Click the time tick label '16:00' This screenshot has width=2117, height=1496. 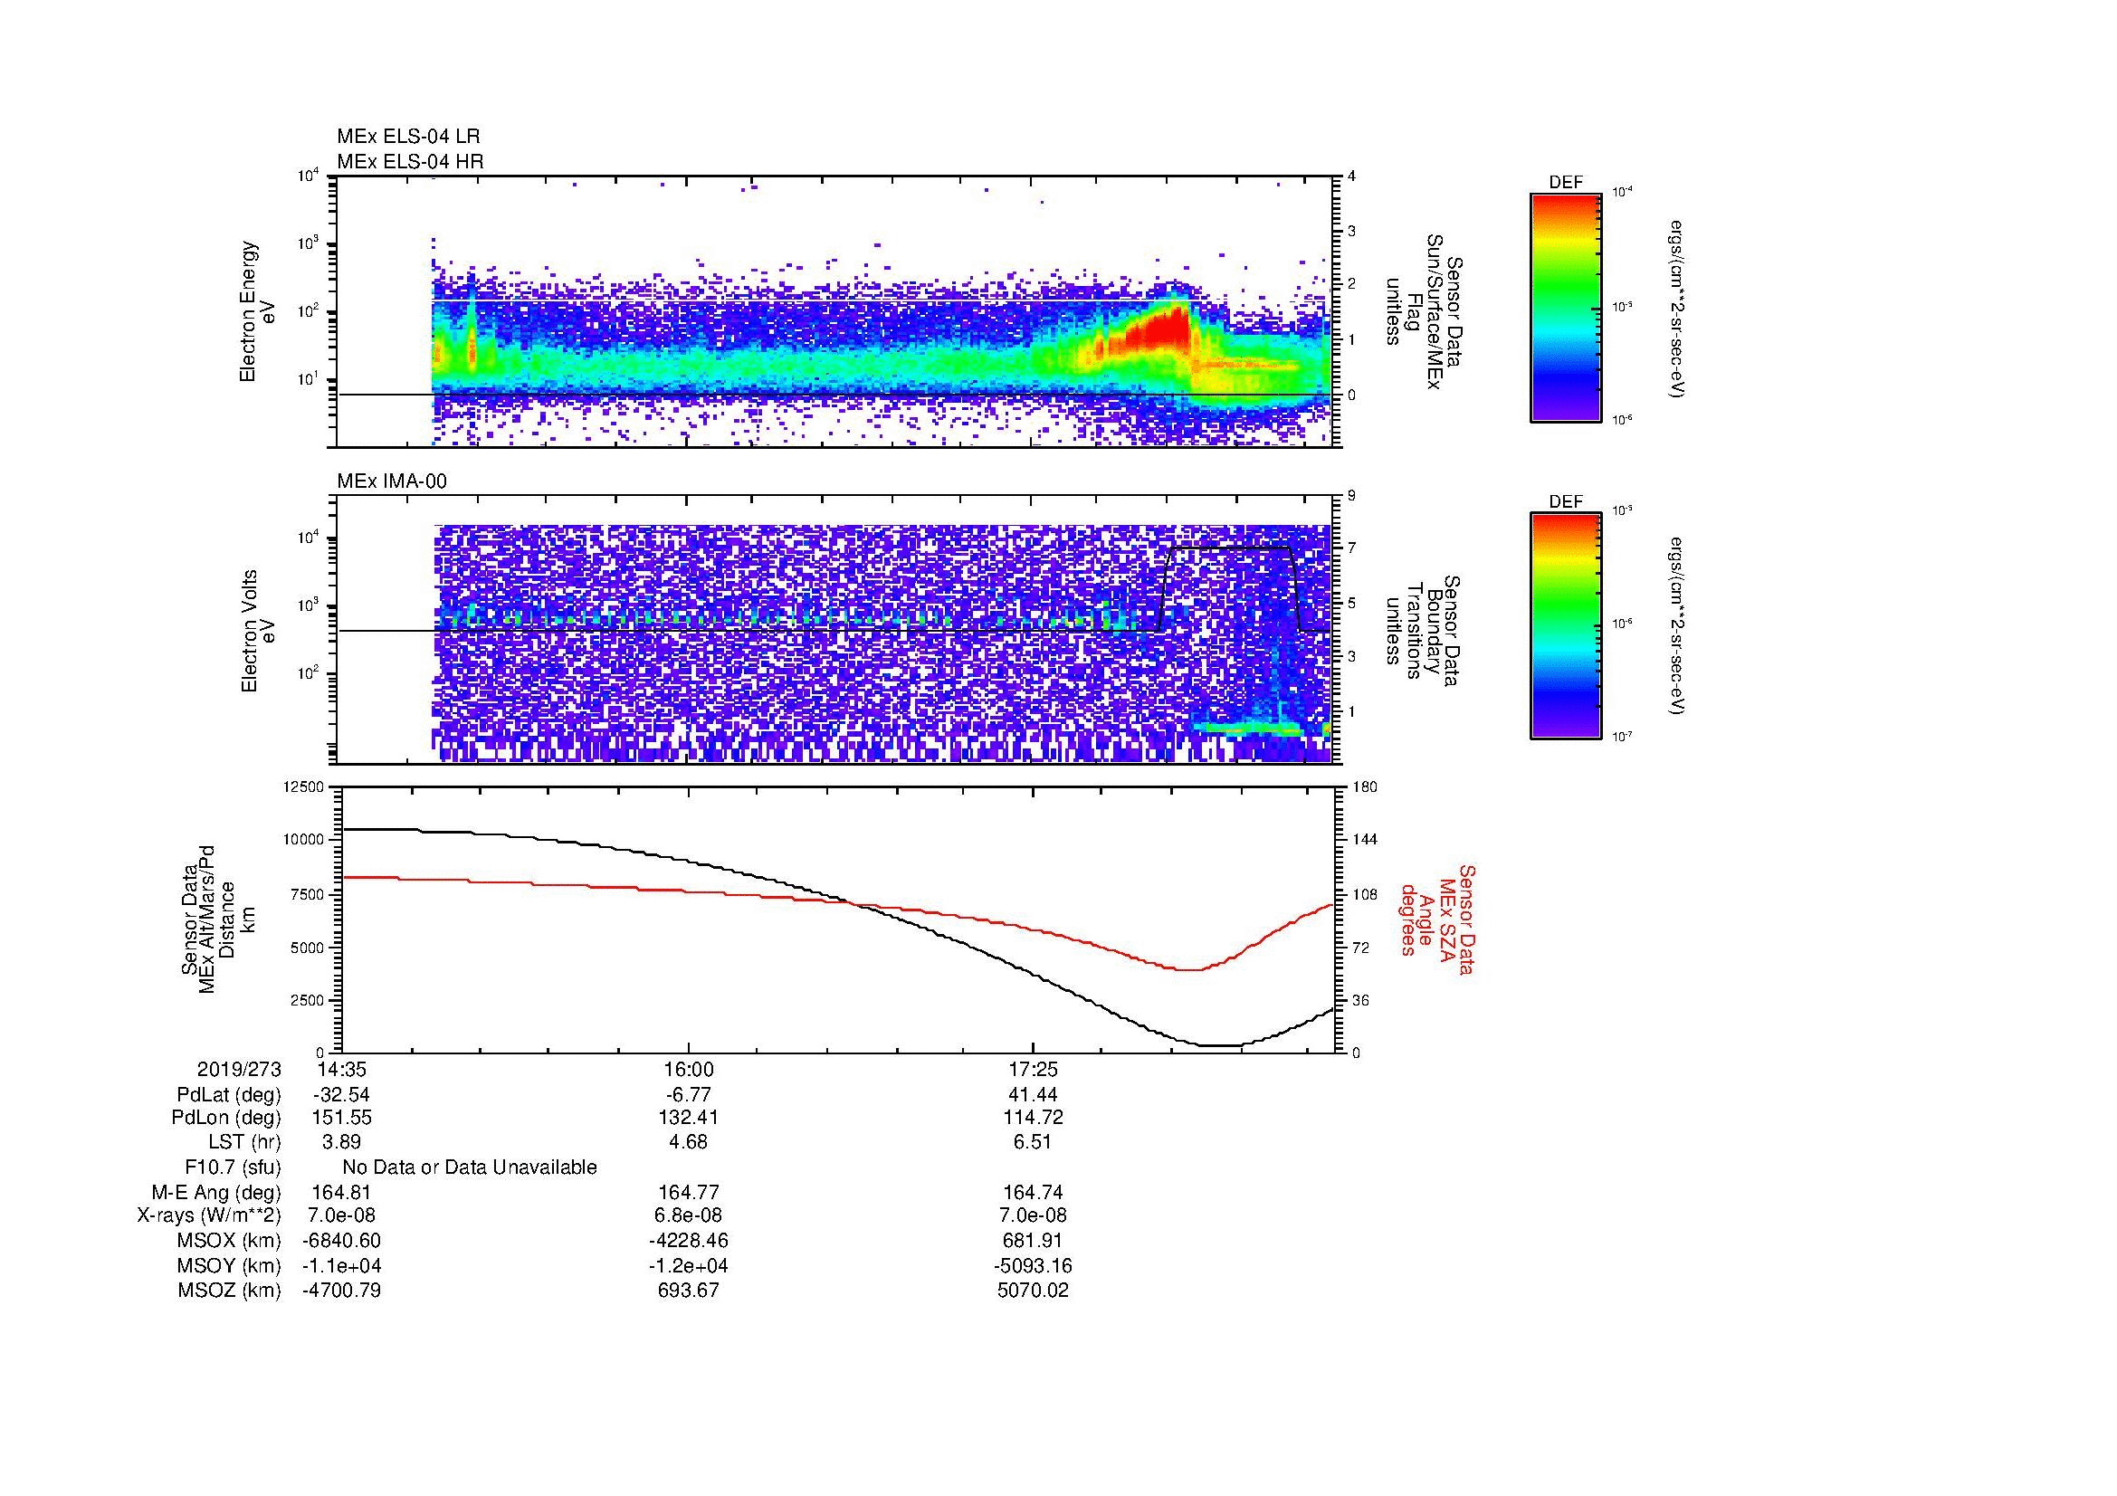pyautogui.click(x=688, y=1069)
